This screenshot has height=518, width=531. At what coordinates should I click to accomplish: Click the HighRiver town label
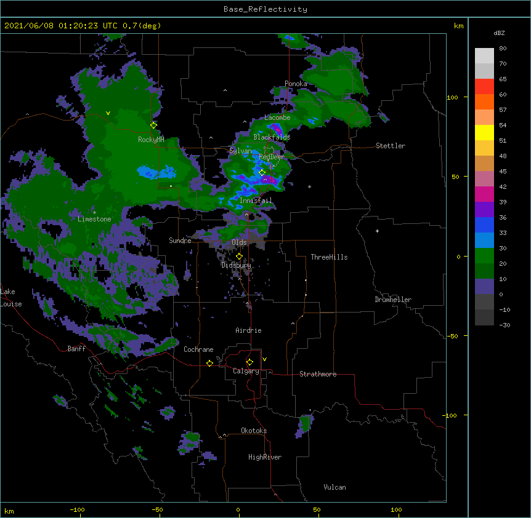click(265, 457)
